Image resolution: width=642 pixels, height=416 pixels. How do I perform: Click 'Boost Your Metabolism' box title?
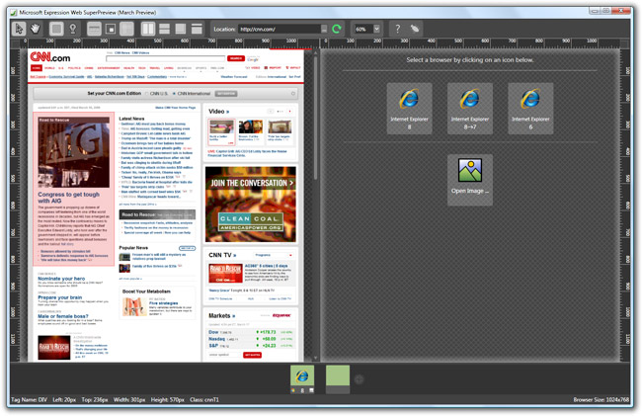pos(146,291)
